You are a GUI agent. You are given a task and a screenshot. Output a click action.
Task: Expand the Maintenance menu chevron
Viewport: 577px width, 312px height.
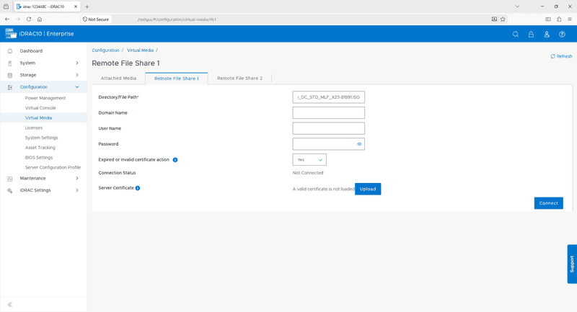point(77,178)
